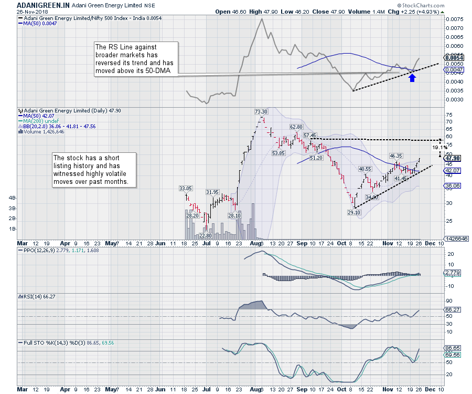Click the 73.30 peak price label

click(x=261, y=111)
